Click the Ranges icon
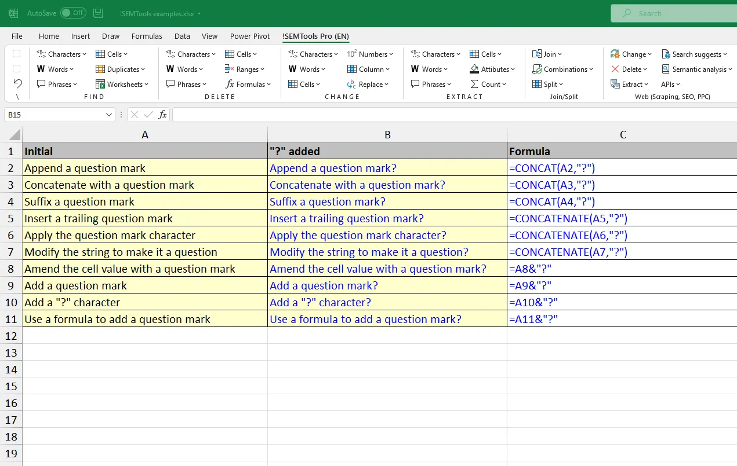 230,69
